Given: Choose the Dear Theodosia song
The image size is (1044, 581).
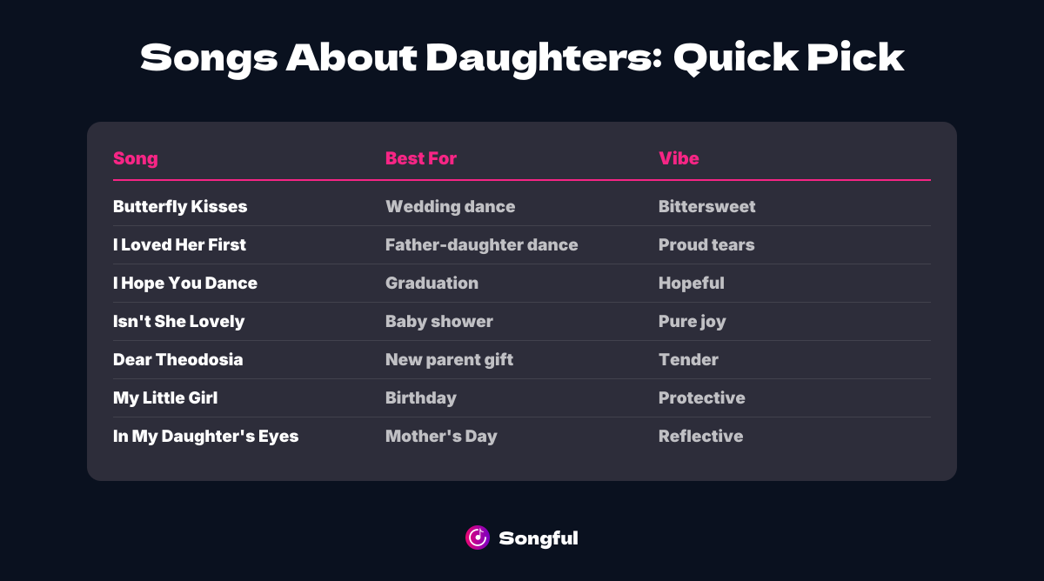Looking at the screenshot, I should point(177,360).
